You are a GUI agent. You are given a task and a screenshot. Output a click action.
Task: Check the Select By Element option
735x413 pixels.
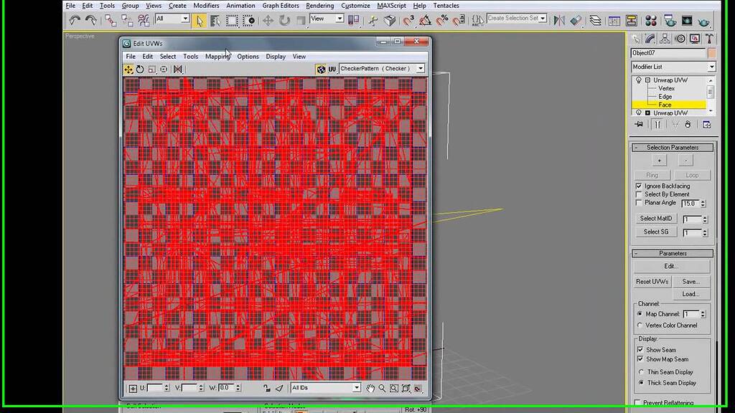coord(639,194)
